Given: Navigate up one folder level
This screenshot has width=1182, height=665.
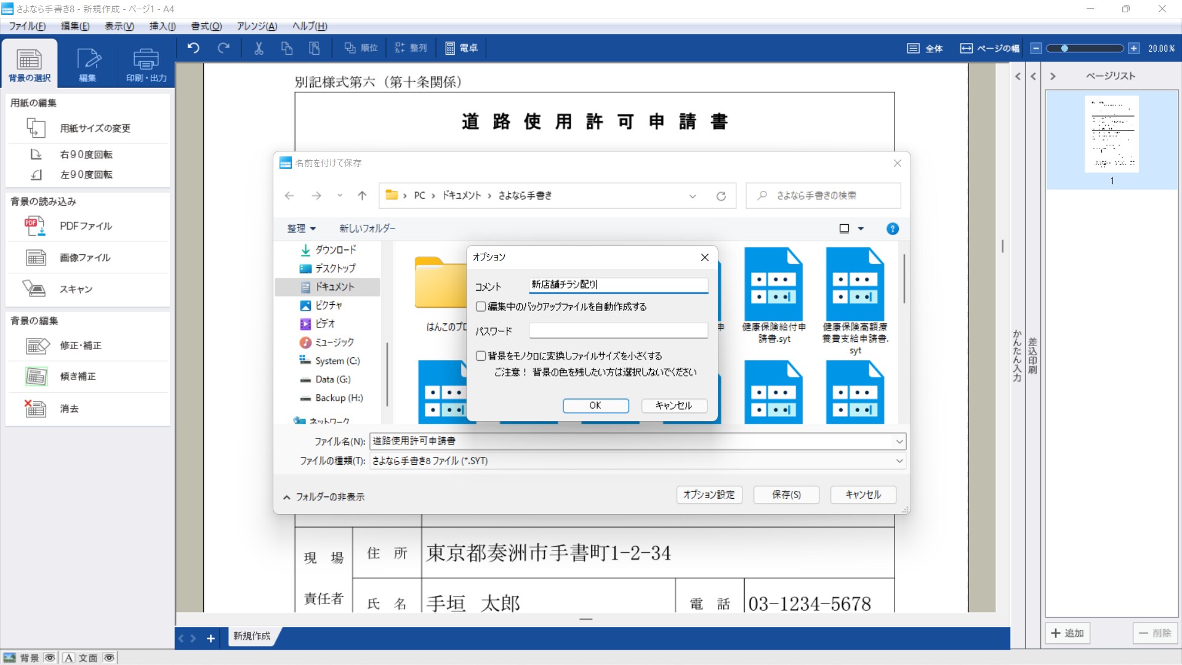Looking at the screenshot, I should [362, 196].
